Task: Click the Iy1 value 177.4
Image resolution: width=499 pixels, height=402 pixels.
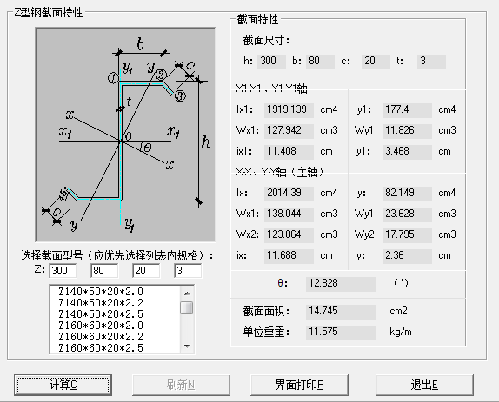Action: [407, 109]
